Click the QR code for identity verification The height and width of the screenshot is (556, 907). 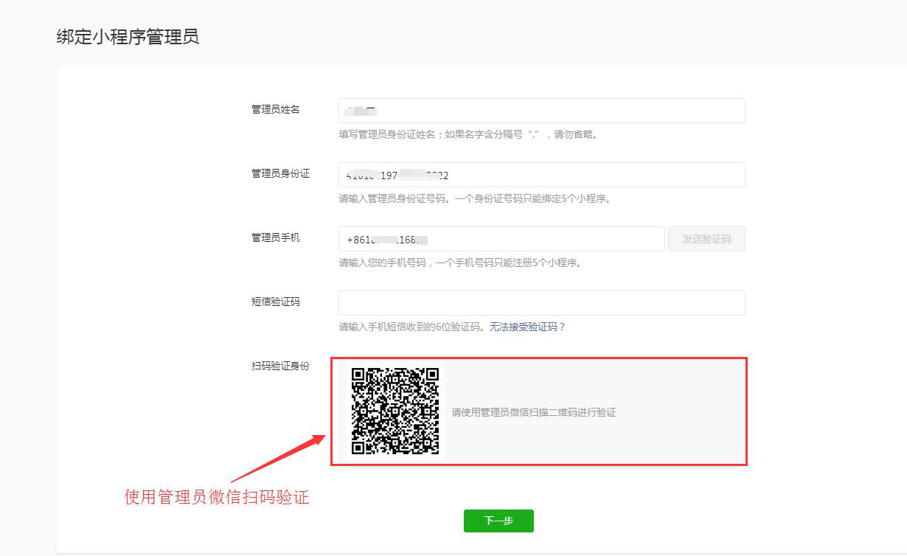click(396, 411)
